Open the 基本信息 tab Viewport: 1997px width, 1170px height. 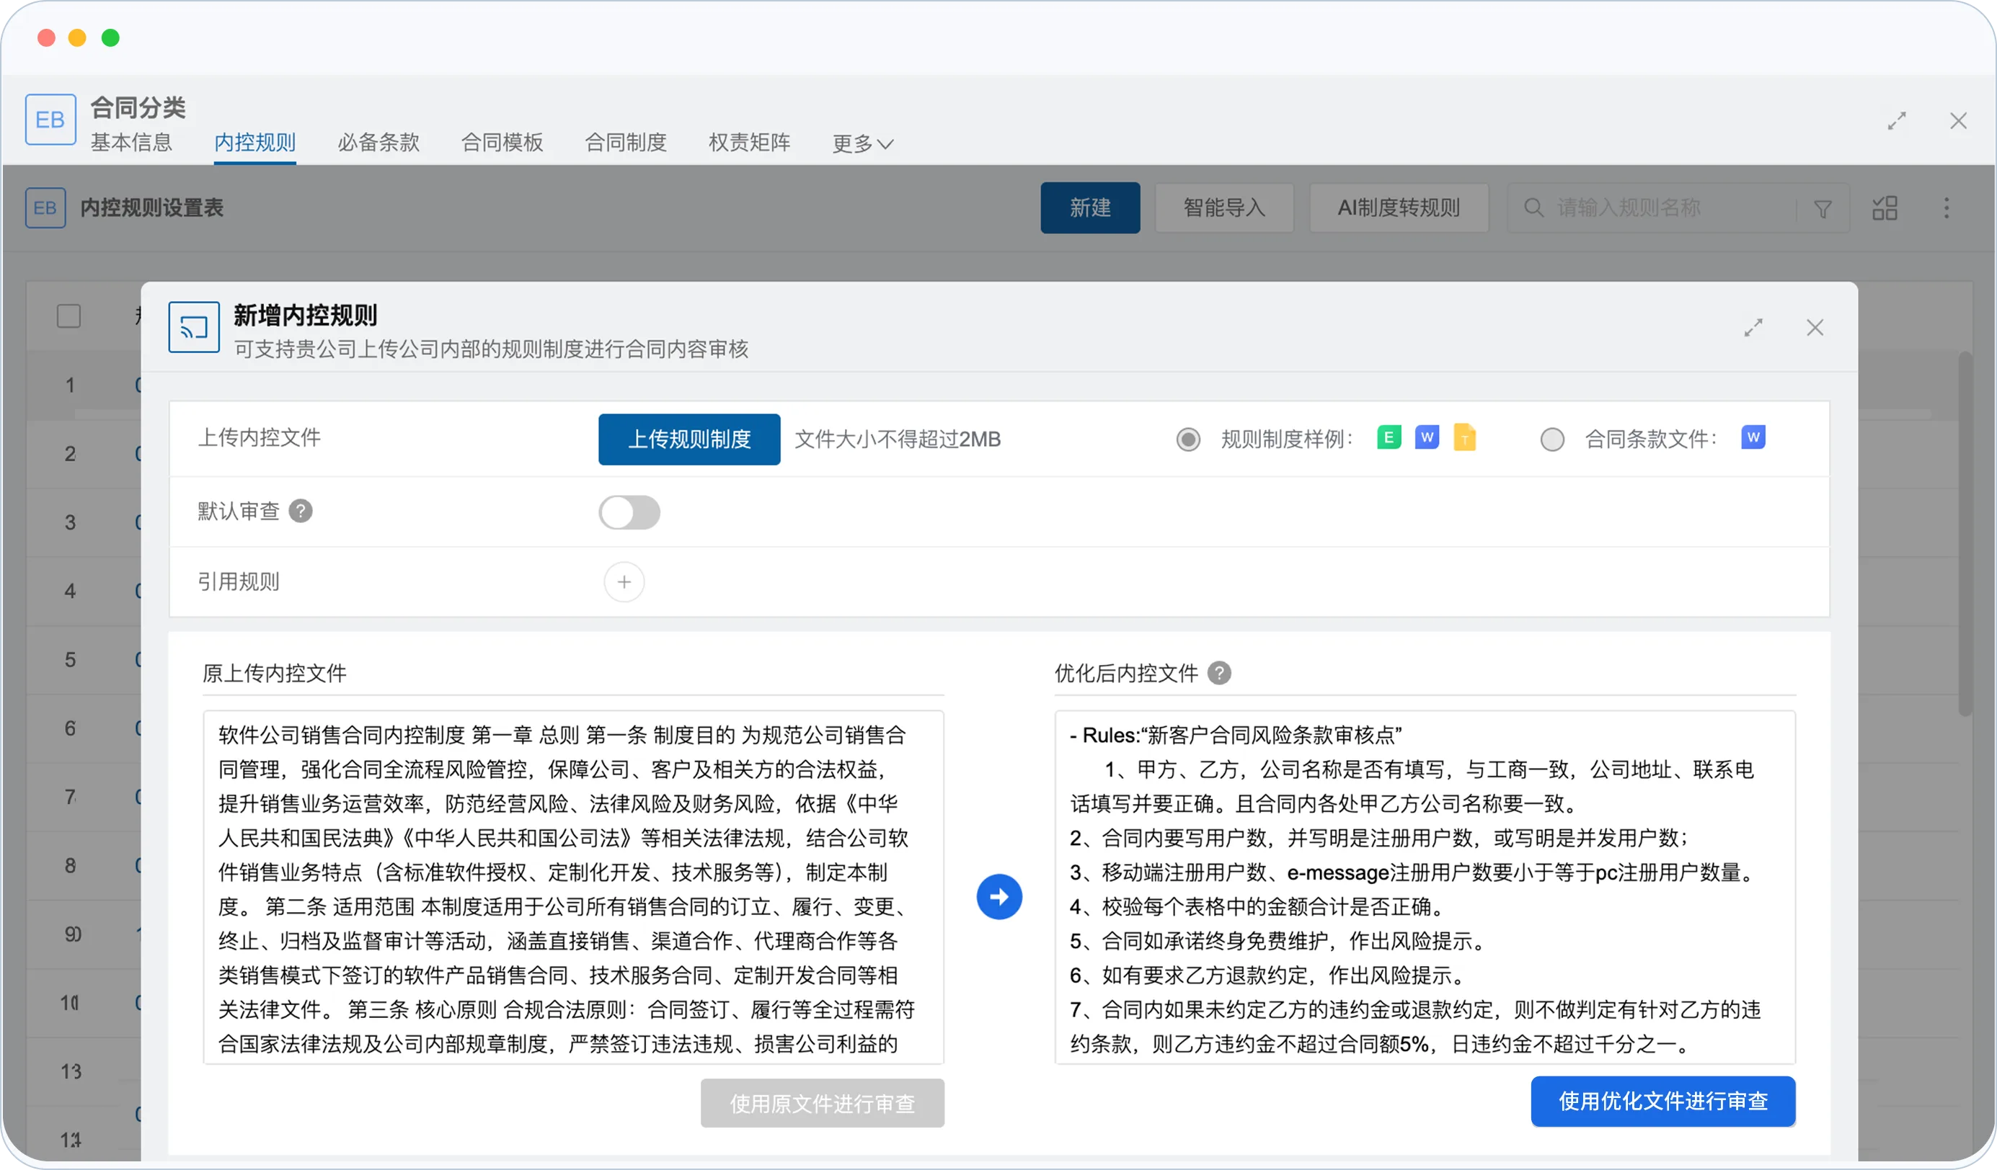coord(131,143)
